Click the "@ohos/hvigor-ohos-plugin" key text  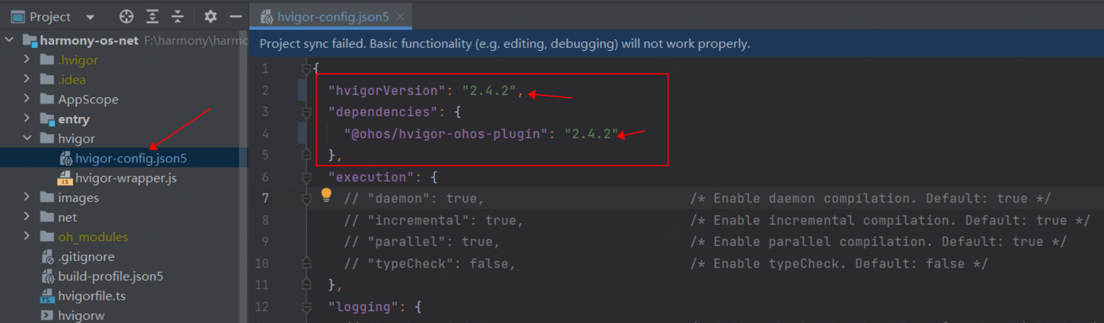pos(446,134)
